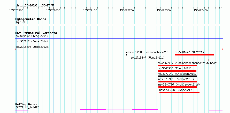This screenshot has width=230, height=113.
Task: Click the 1q21.3 cytogenetic band label
Action: point(20,22)
